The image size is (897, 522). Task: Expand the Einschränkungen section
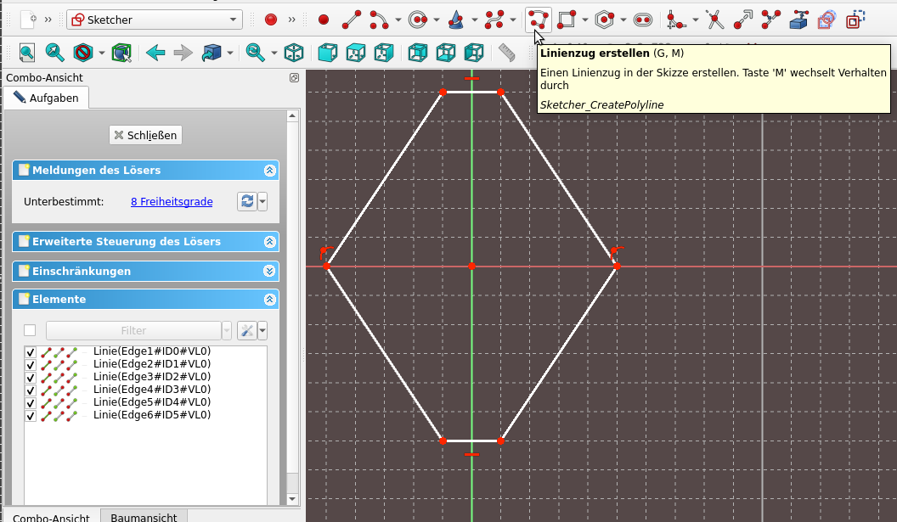point(269,271)
